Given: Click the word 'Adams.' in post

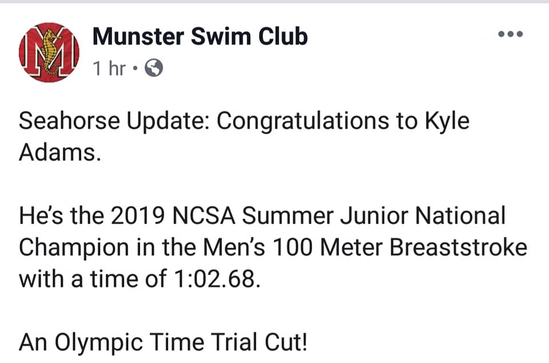Looking at the screenshot, I should pyautogui.click(x=60, y=152).
